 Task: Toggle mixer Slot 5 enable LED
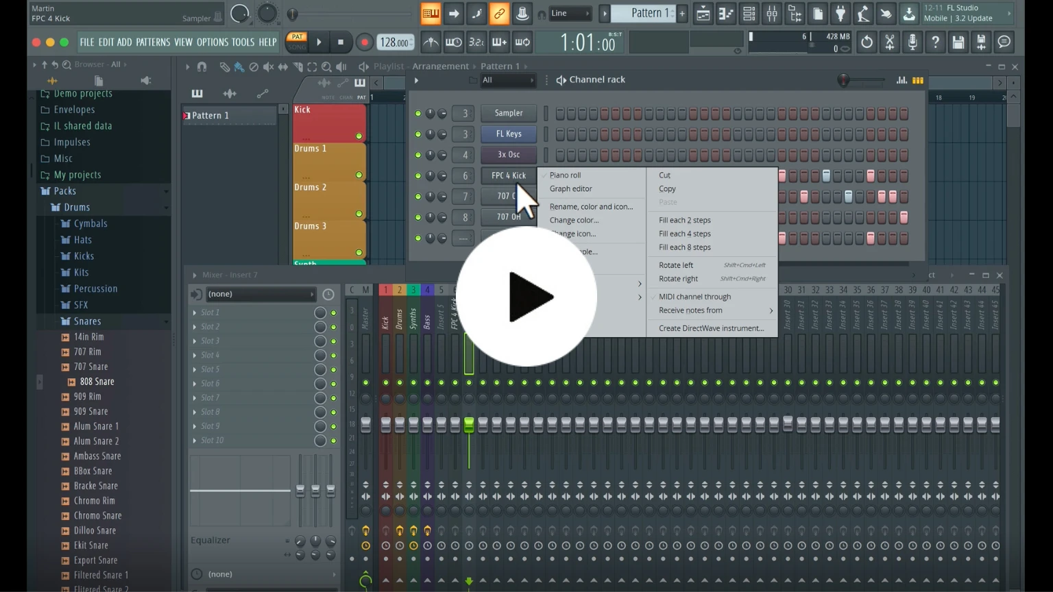click(x=334, y=369)
